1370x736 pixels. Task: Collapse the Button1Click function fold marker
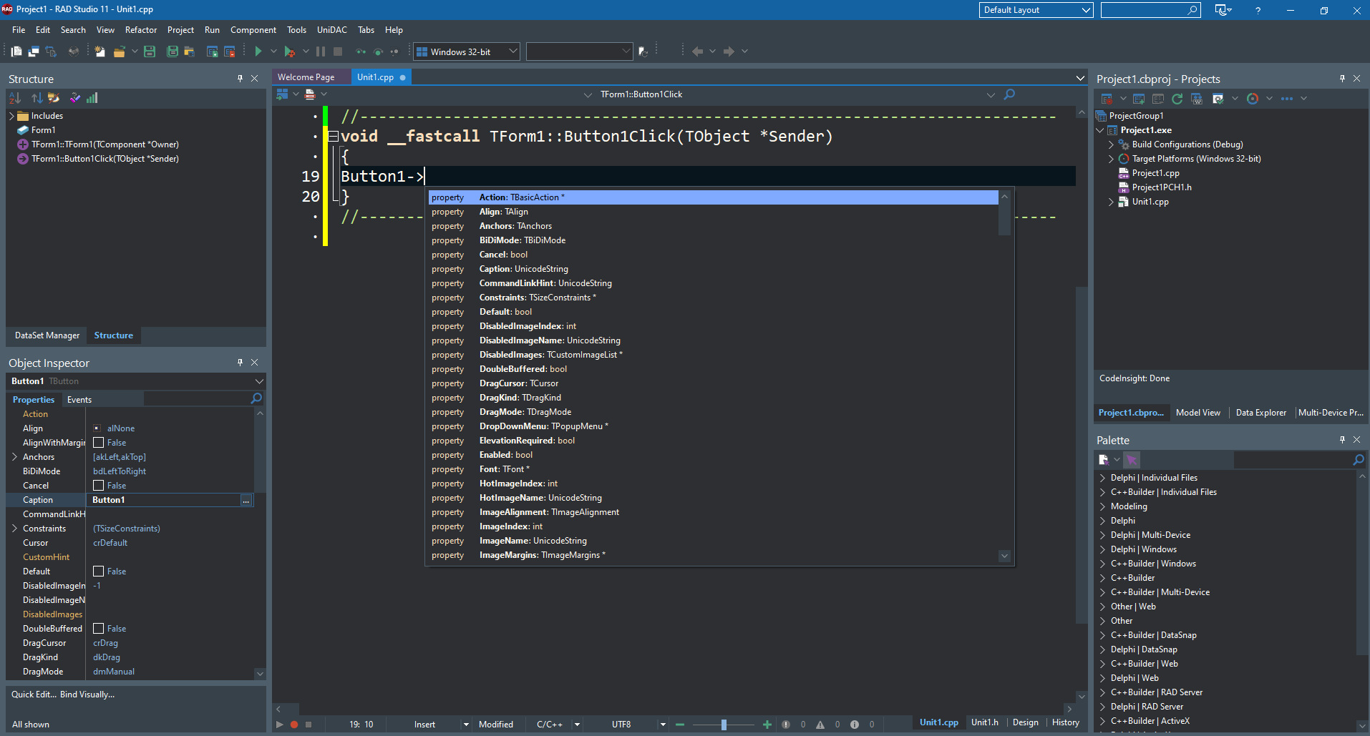pos(333,137)
